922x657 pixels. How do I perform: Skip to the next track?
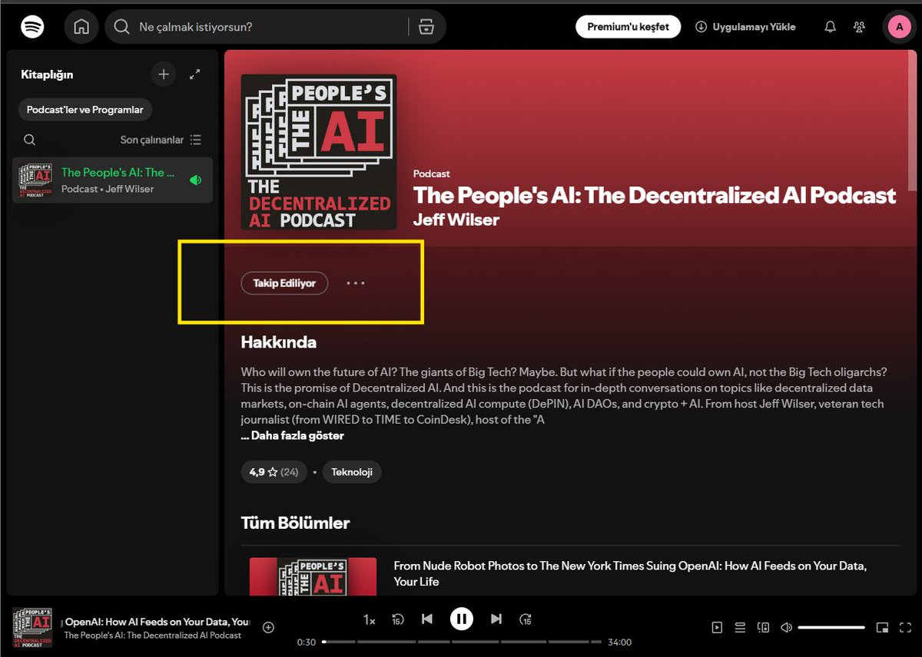coord(496,619)
